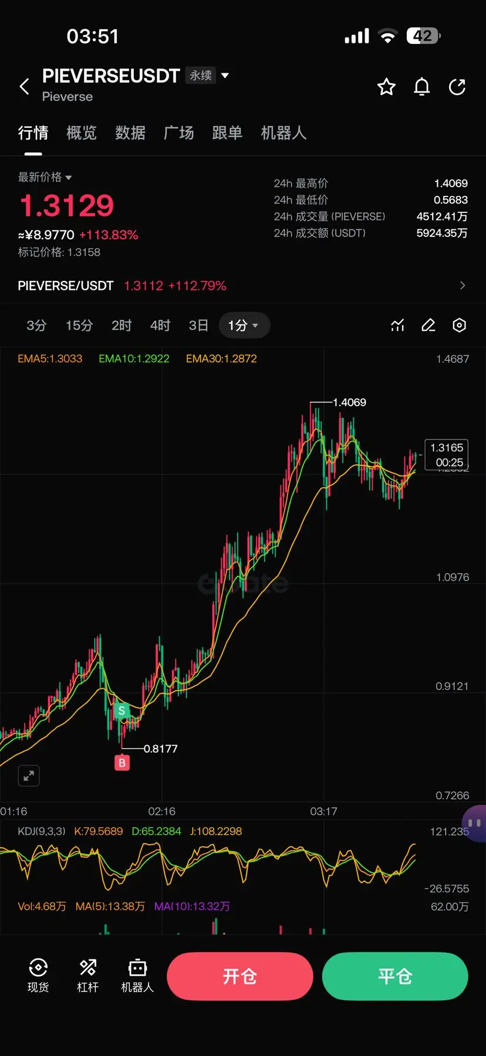486x1056 pixels.
Task: Switch to the 数据 tab
Action: point(130,133)
